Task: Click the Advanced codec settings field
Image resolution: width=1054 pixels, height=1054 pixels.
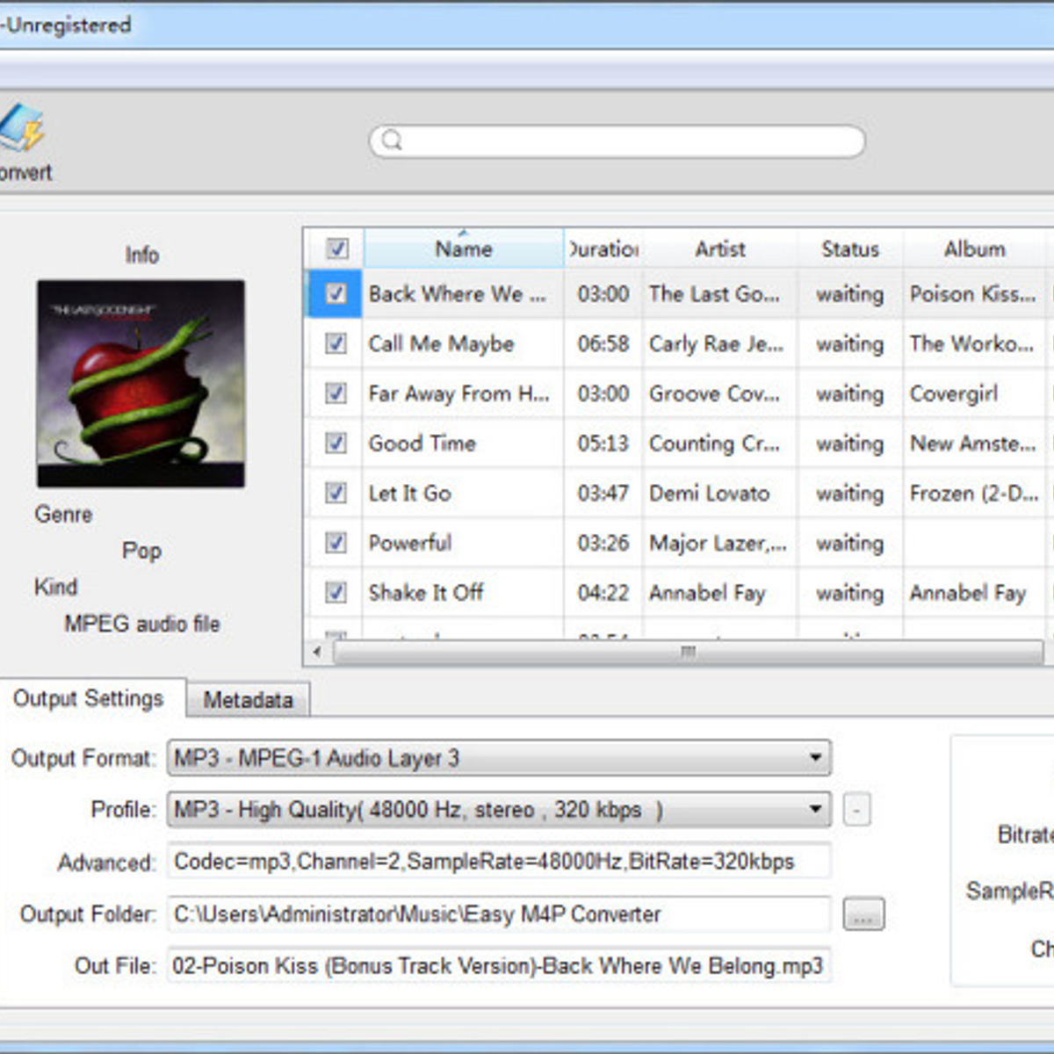Action: 498,862
